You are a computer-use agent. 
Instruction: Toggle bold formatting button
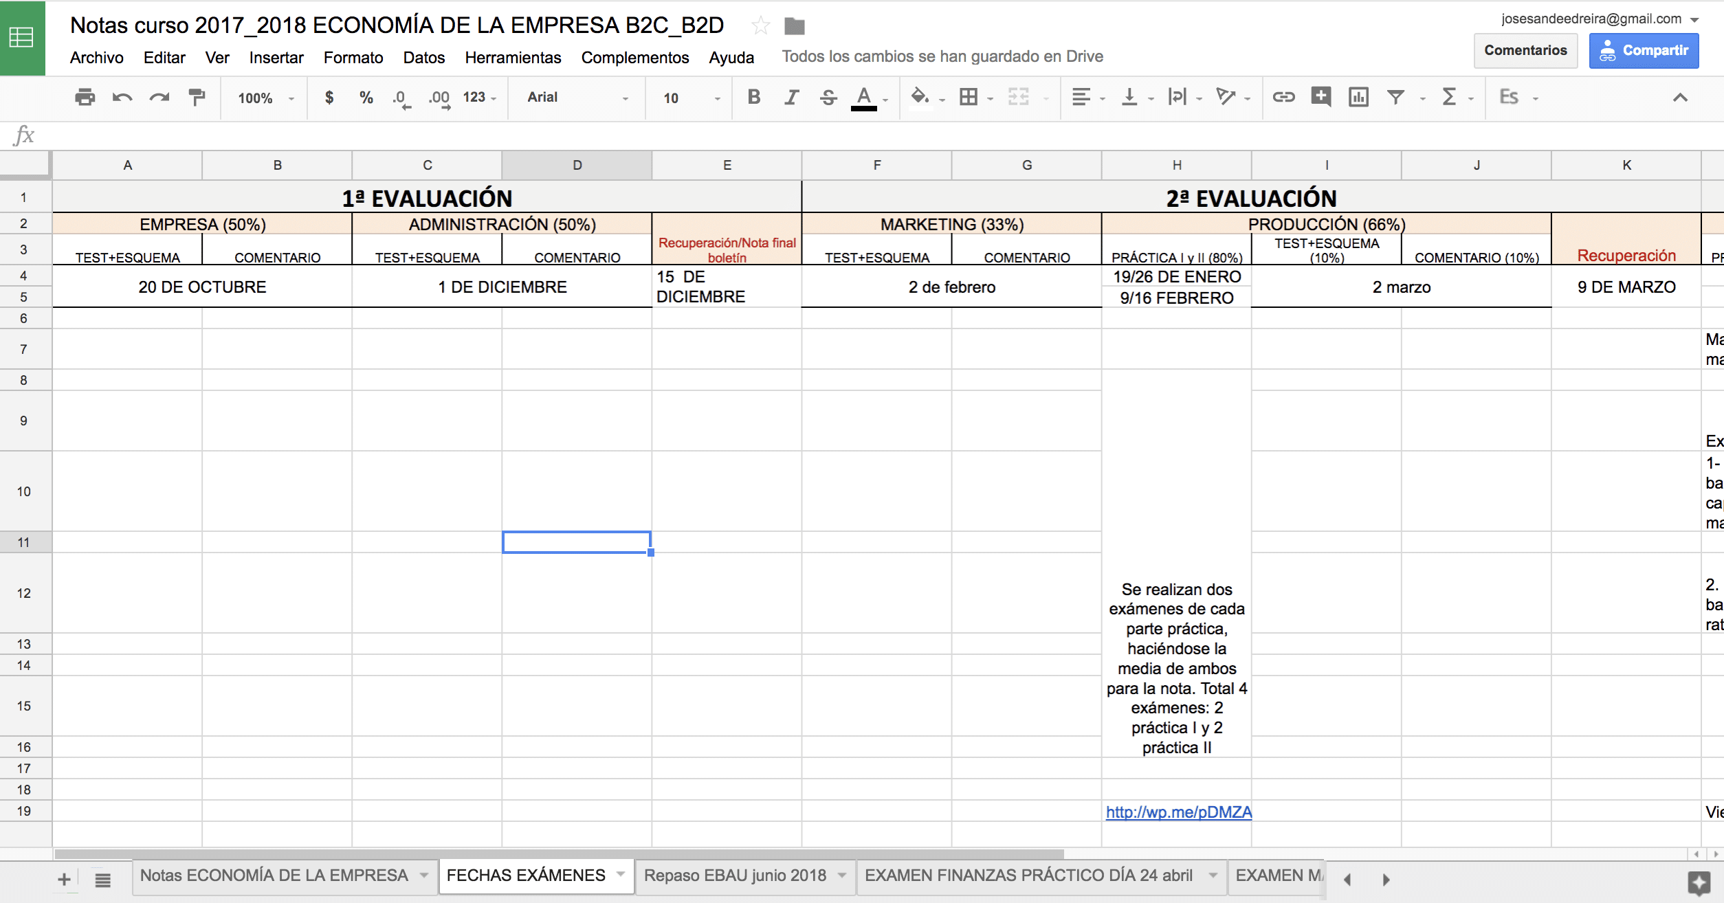tap(754, 98)
